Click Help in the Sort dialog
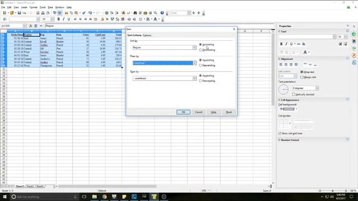The height and width of the screenshot is (201, 358). tap(214, 112)
